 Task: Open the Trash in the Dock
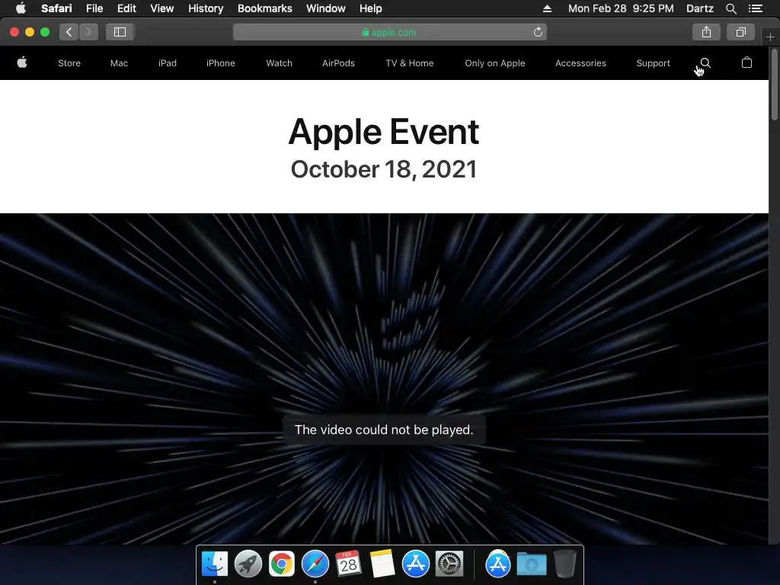click(564, 564)
